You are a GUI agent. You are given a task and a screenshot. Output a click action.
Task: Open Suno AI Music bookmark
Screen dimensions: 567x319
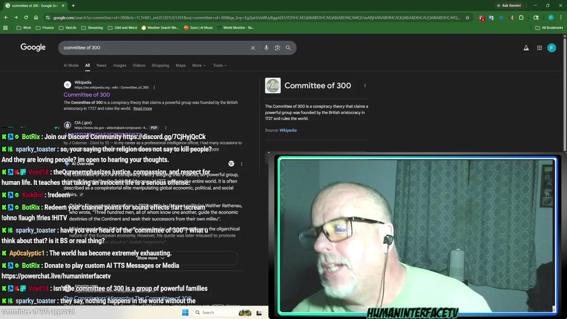198,27
